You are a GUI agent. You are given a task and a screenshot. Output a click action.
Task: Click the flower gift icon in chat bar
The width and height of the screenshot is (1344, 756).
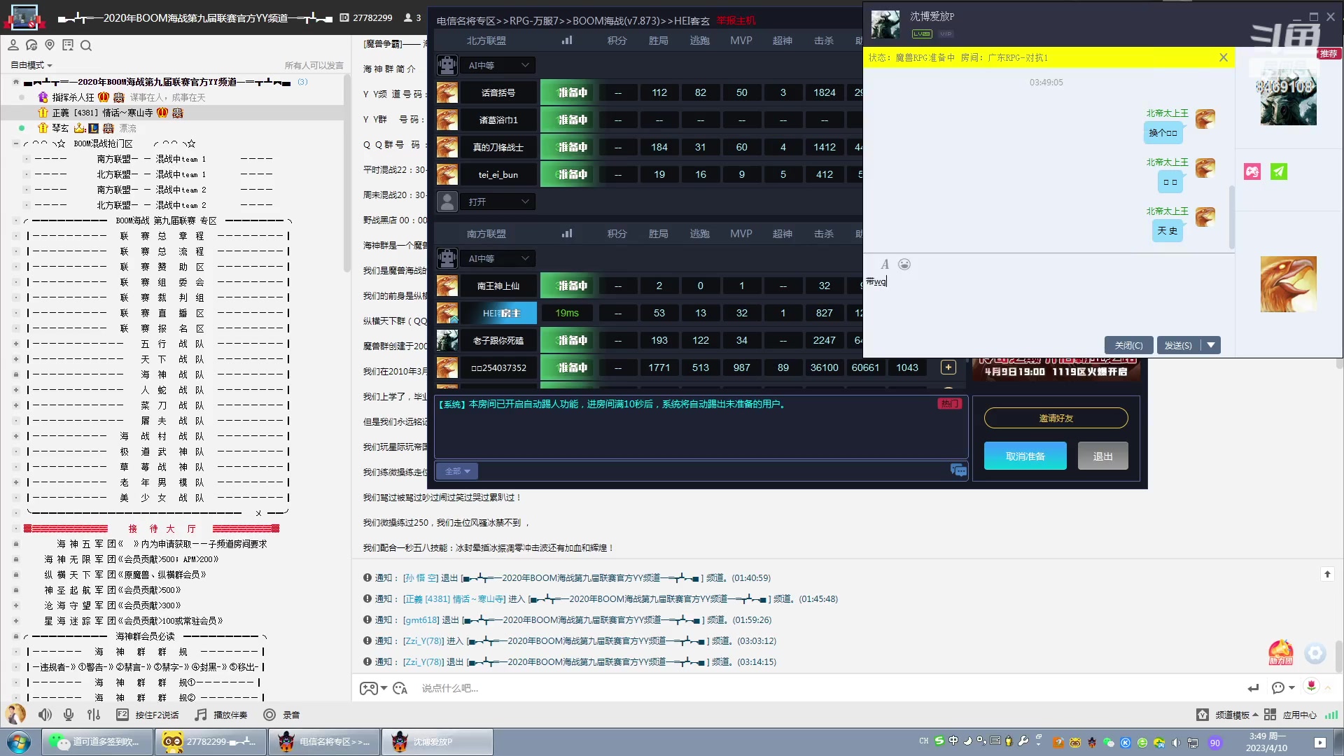1312,686
